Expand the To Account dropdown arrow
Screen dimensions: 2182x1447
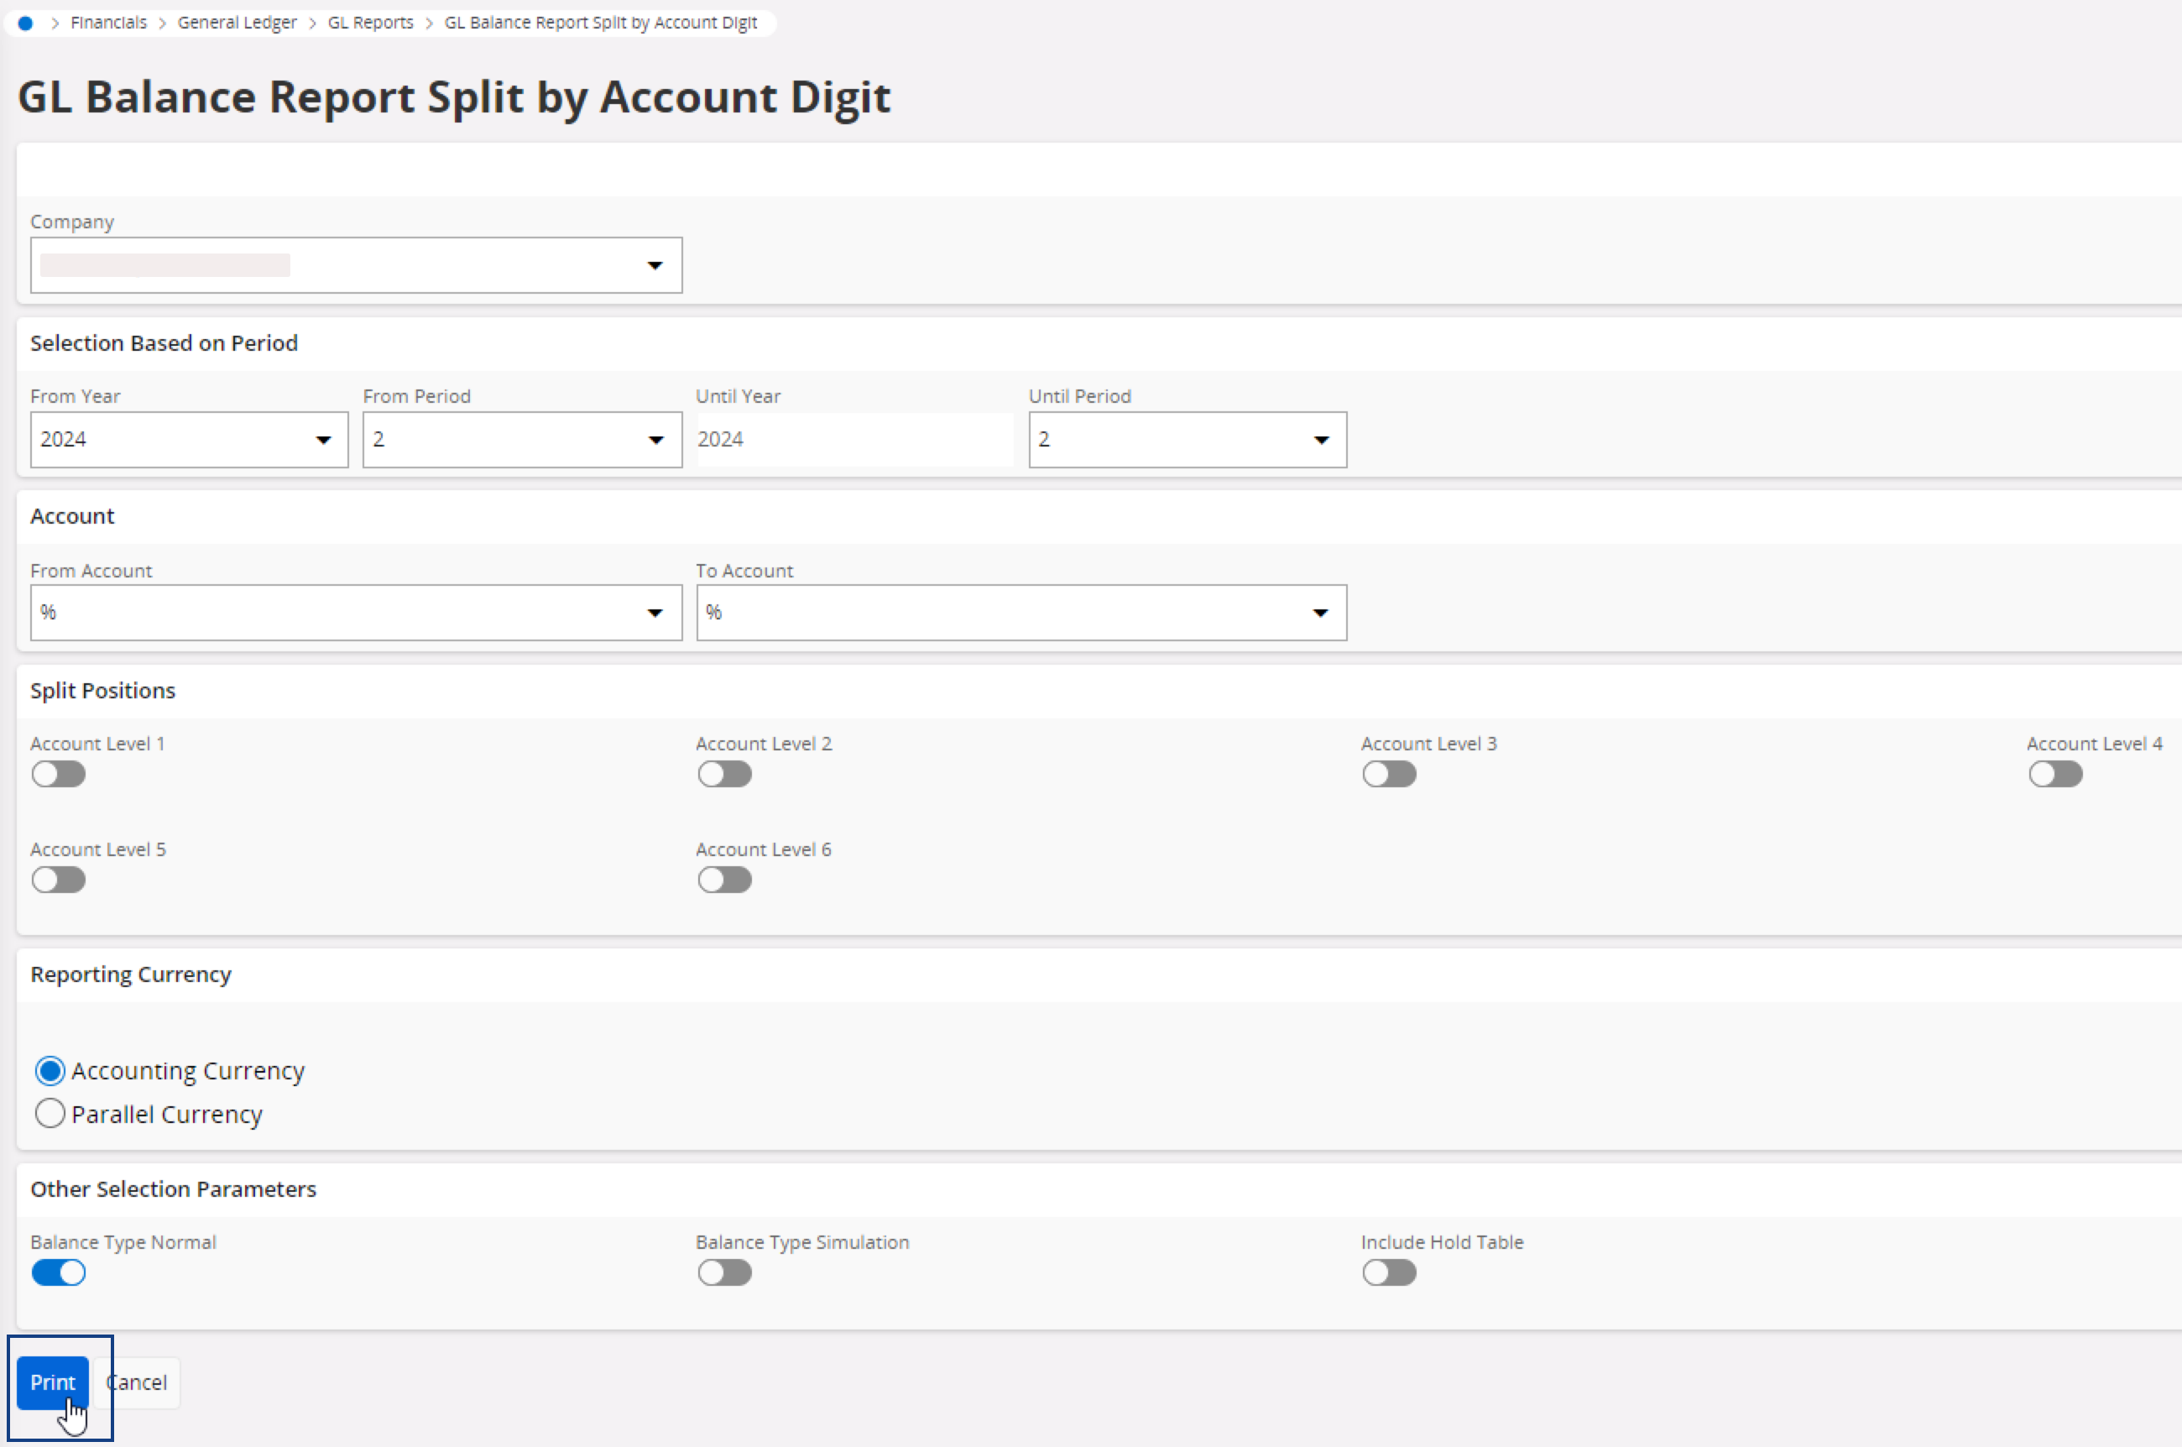1319,613
